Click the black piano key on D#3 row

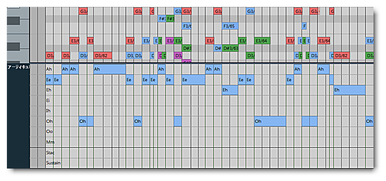coord(13,47)
